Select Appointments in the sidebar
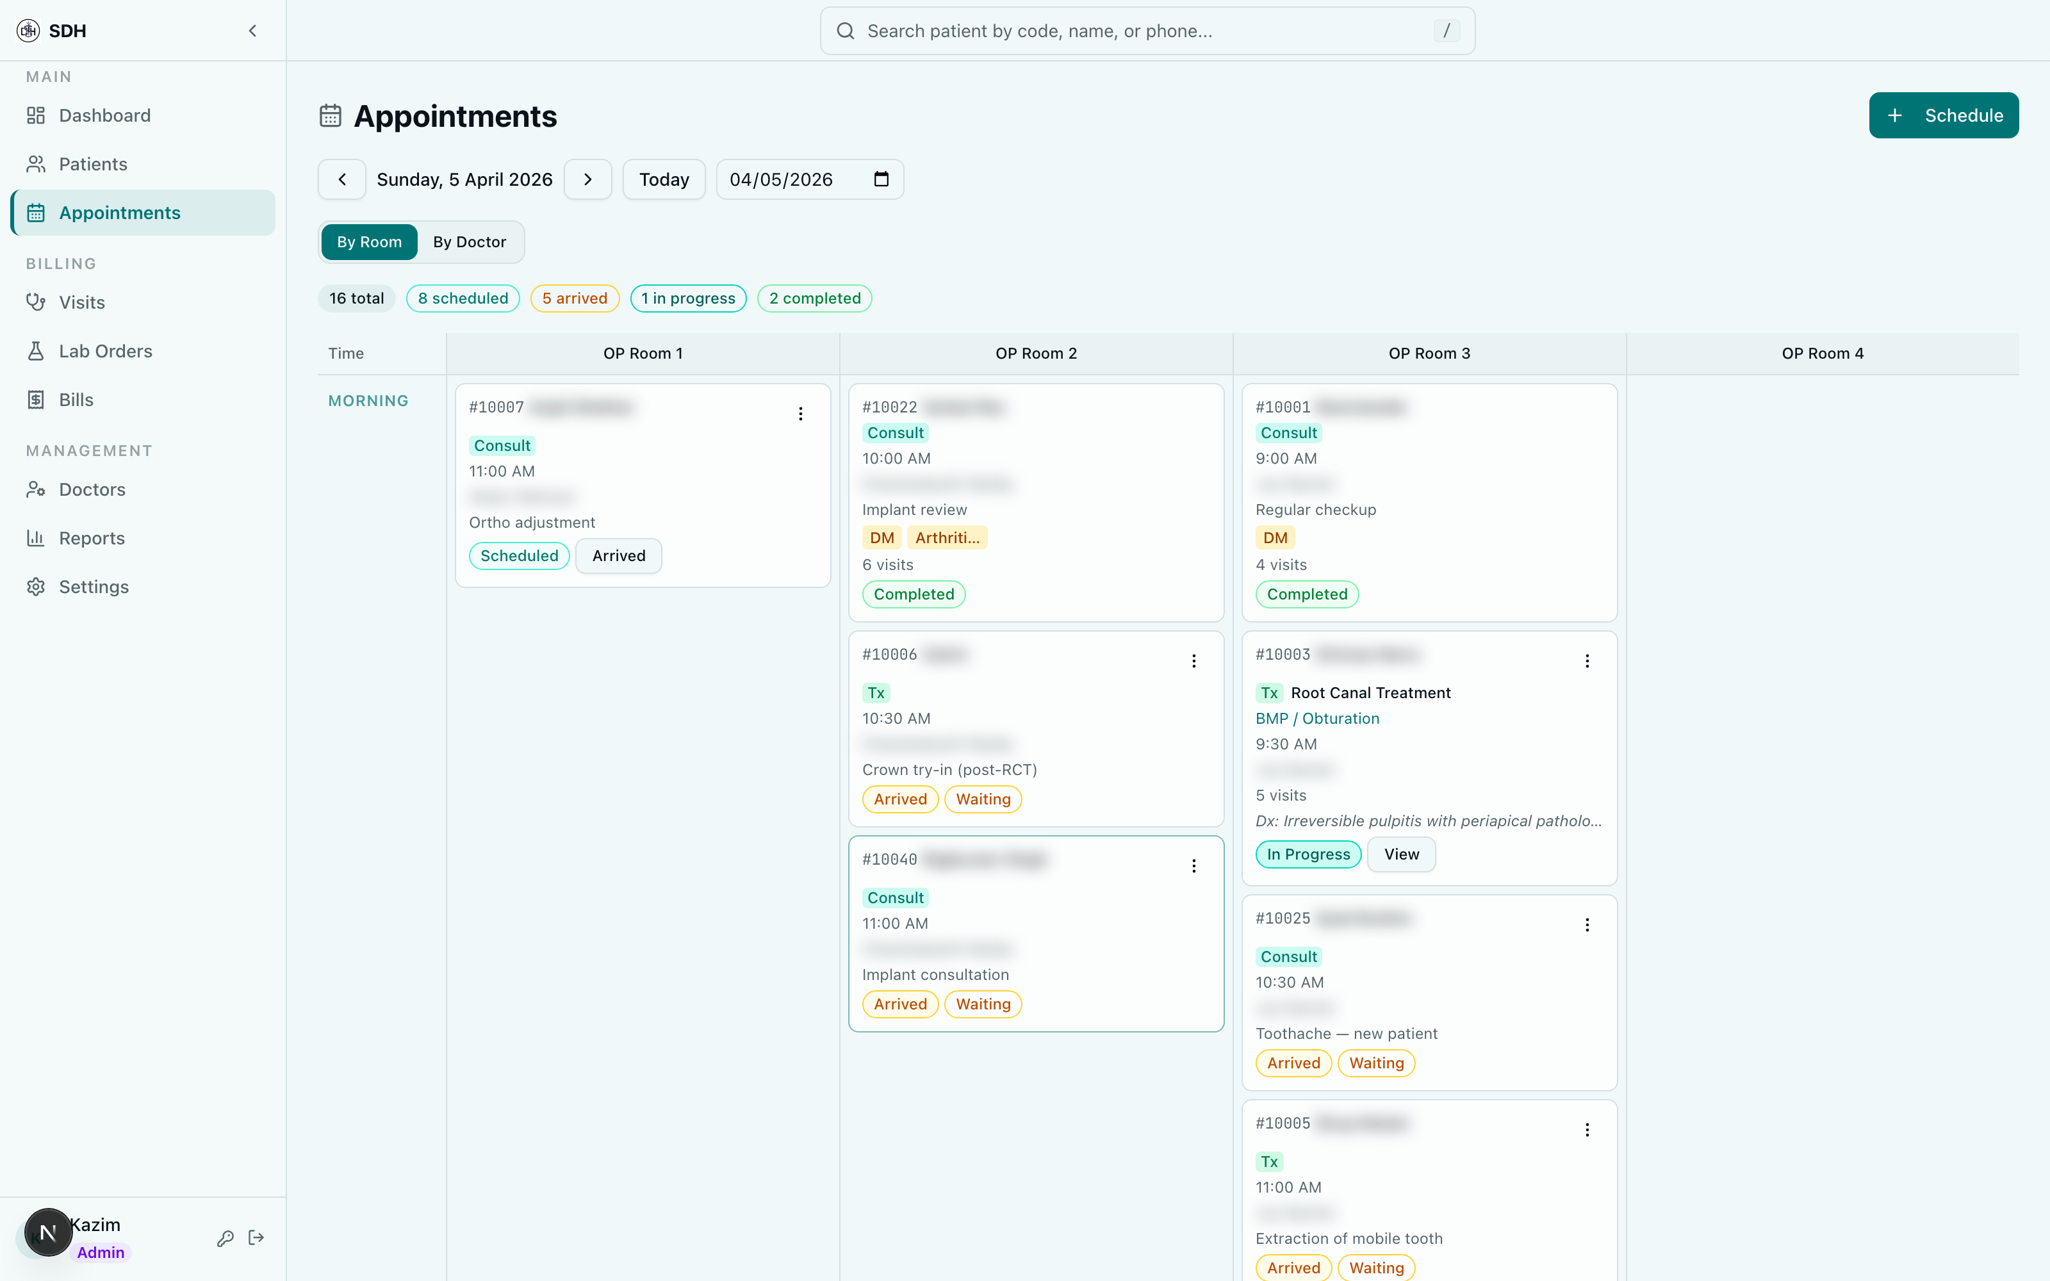This screenshot has height=1281, width=2050. pyautogui.click(x=142, y=213)
